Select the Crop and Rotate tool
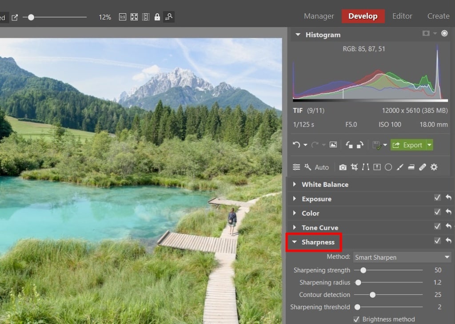The height and width of the screenshot is (324, 455). point(355,167)
